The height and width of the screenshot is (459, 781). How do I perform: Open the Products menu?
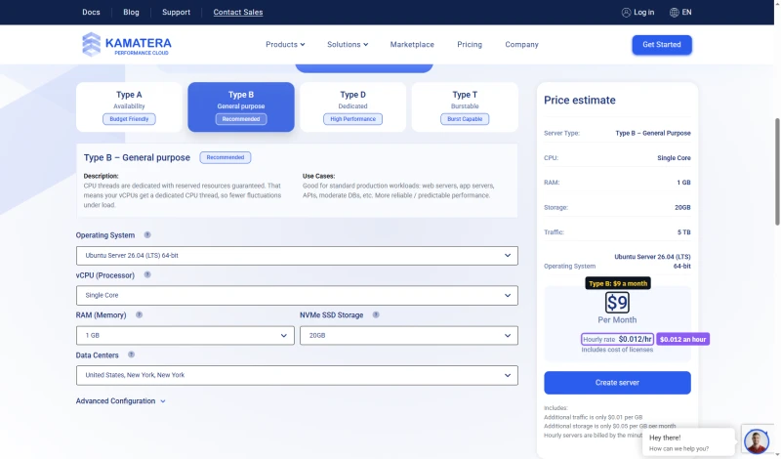pos(285,44)
